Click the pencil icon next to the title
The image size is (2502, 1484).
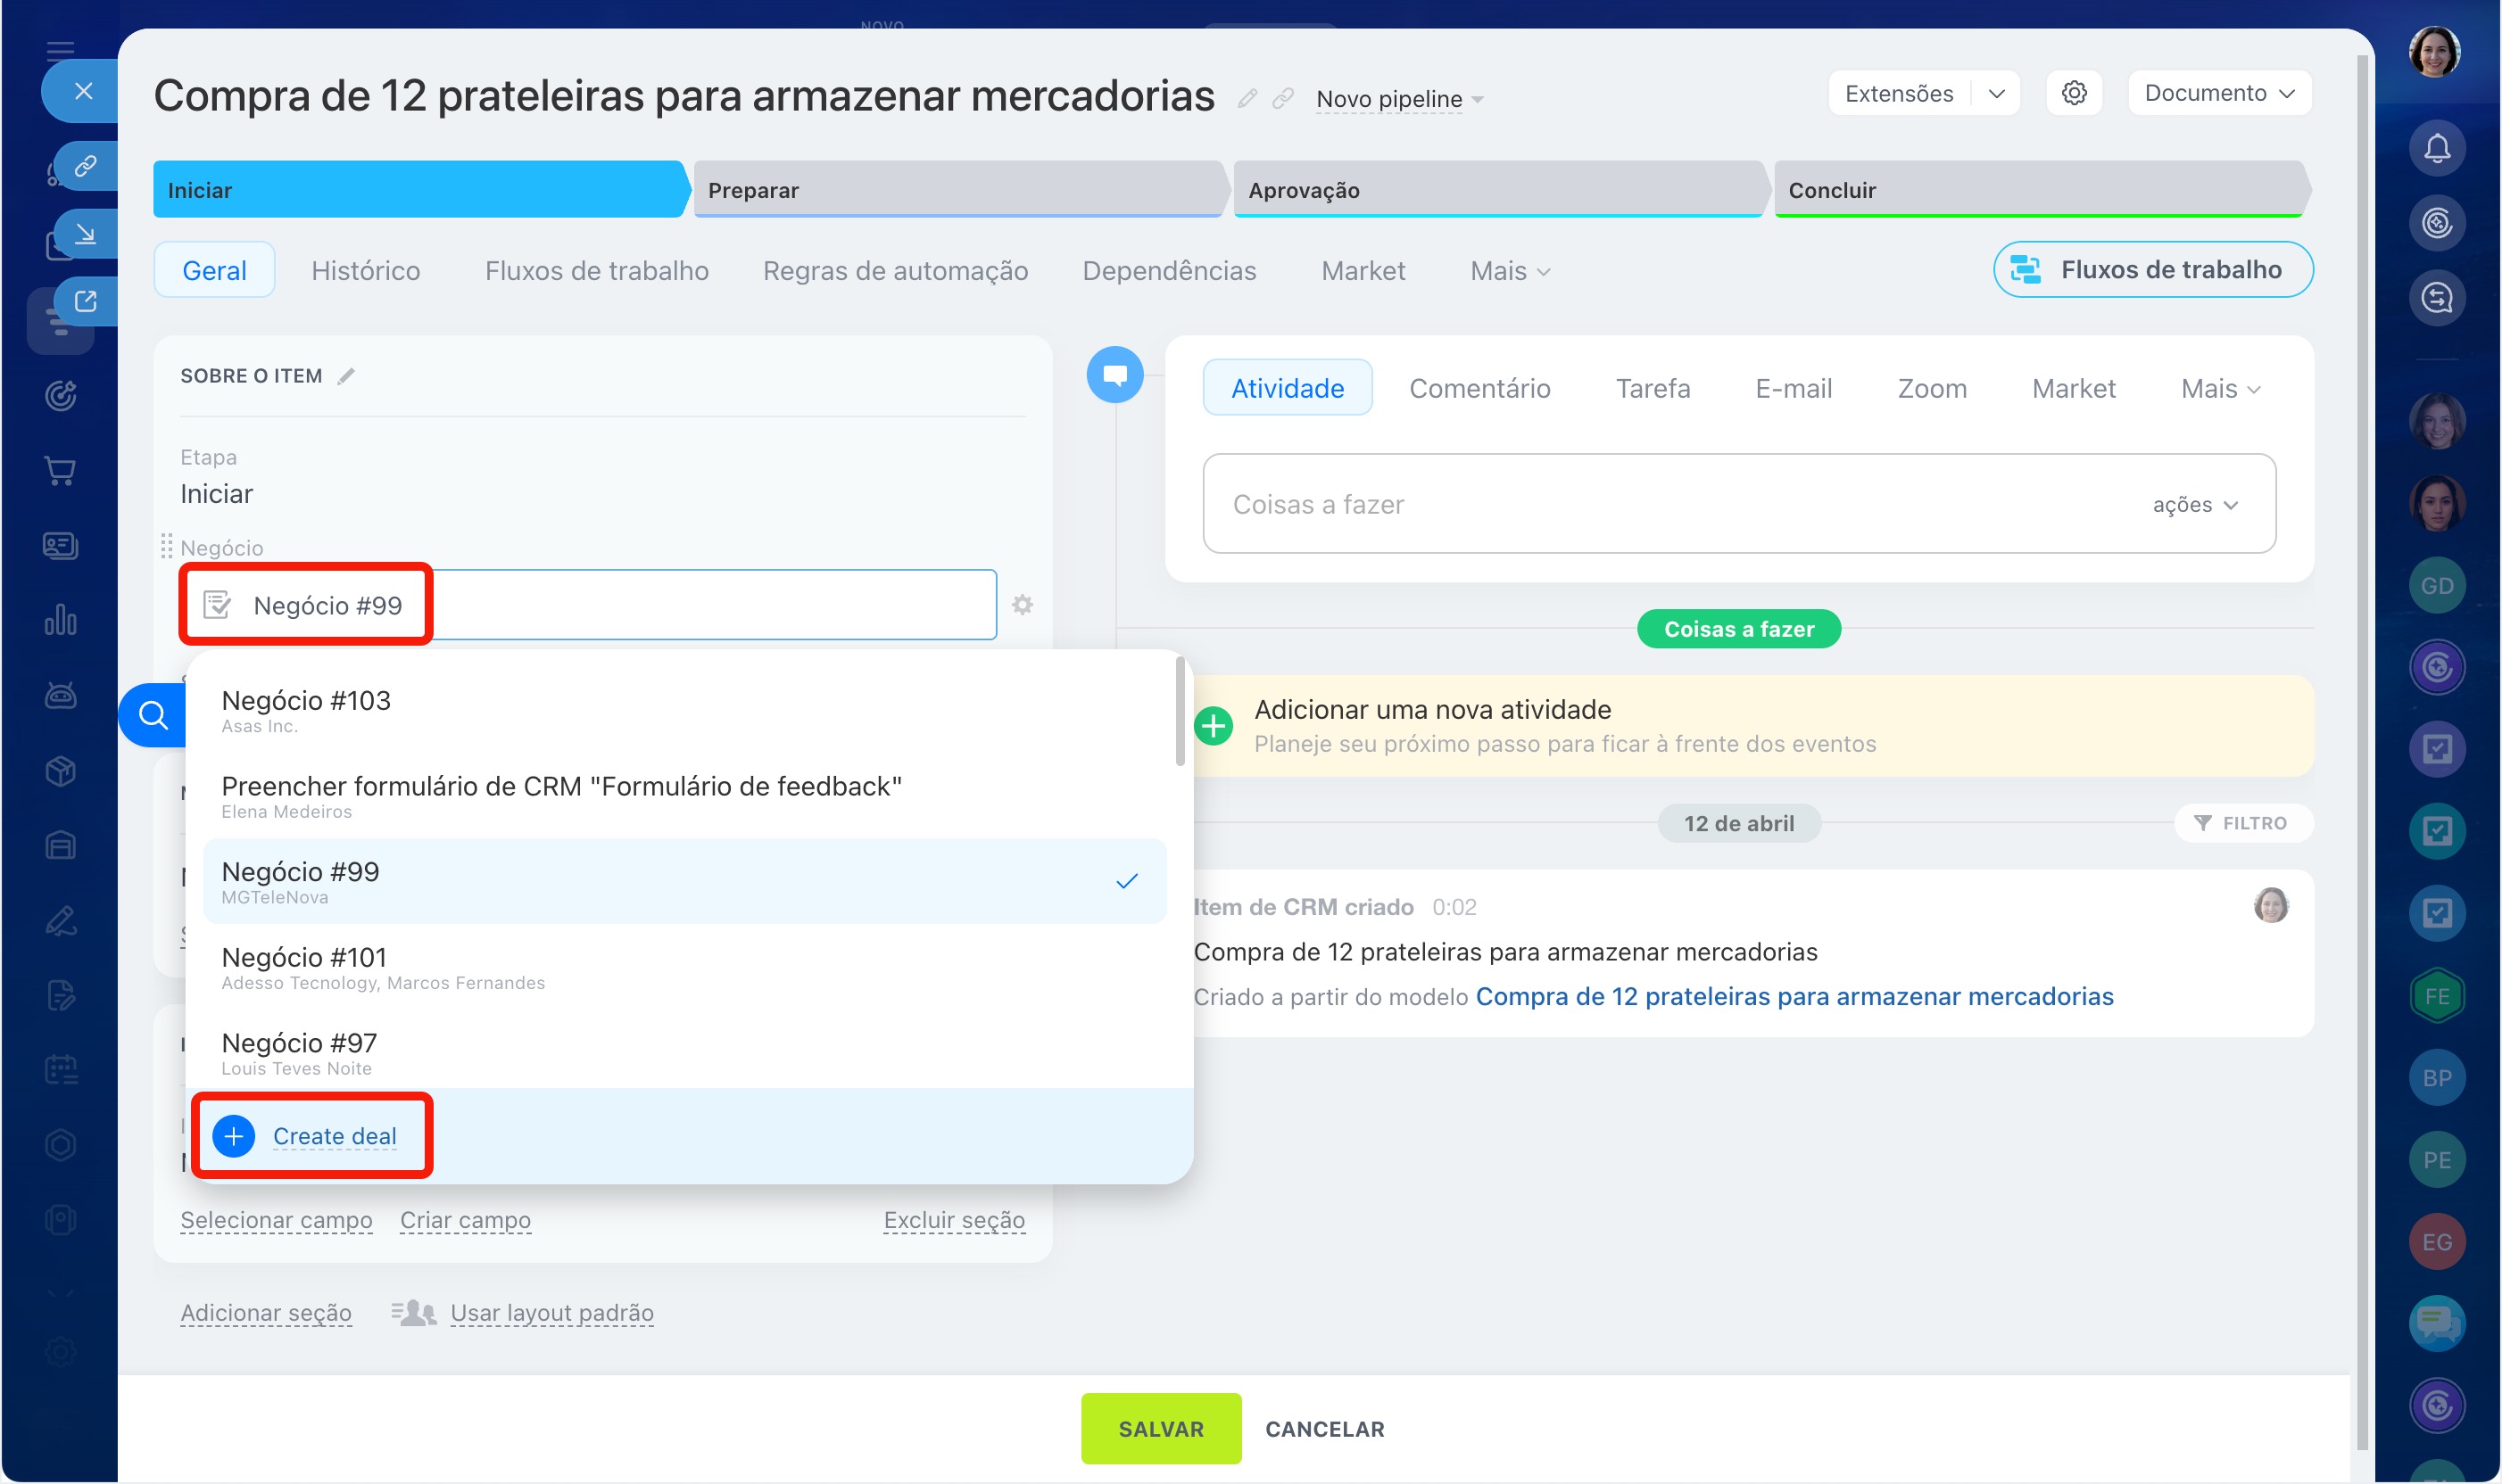[1247, 98]
